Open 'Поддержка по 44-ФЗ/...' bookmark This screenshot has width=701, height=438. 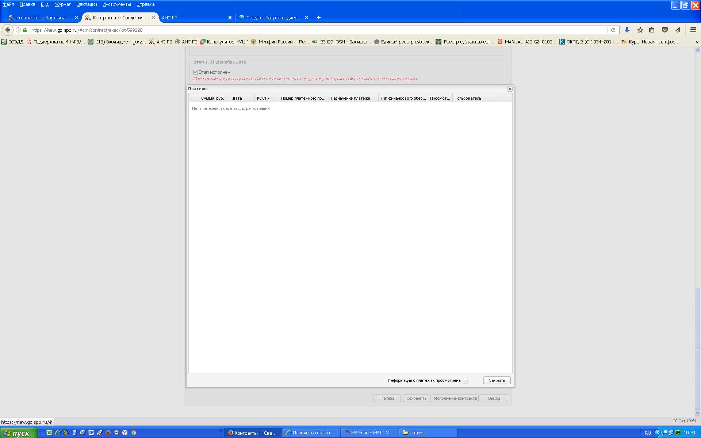pos(55,42)
